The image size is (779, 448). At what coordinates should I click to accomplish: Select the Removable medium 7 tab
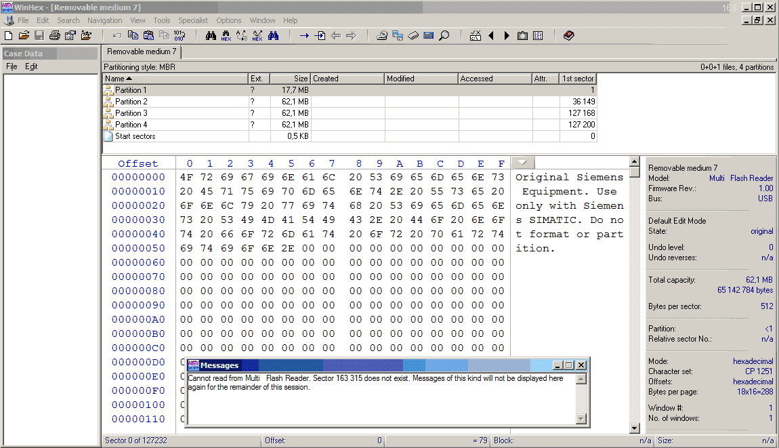pos(142,52)
